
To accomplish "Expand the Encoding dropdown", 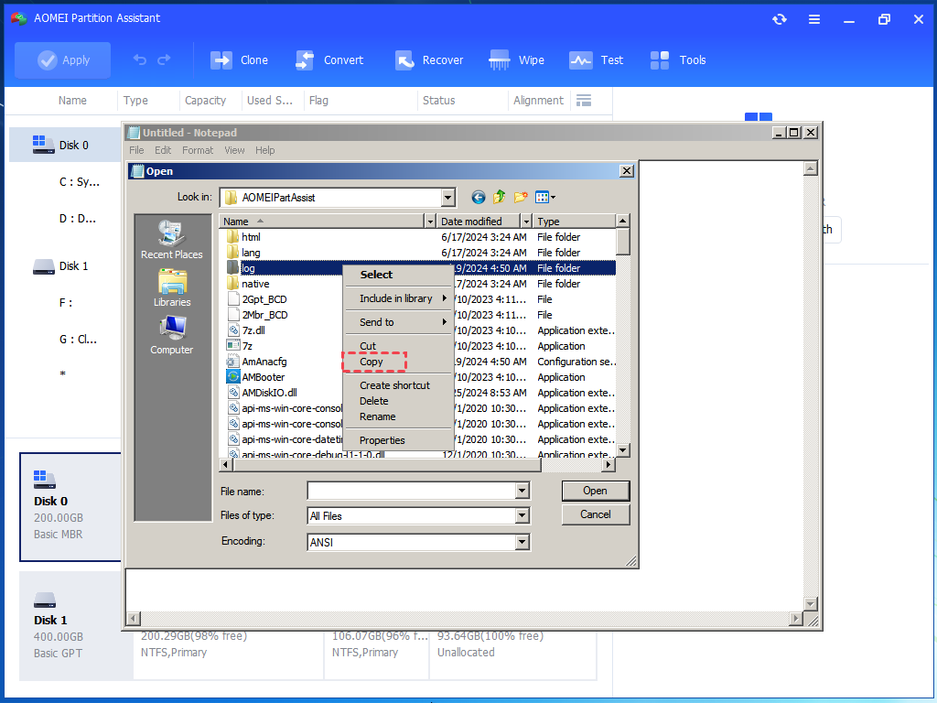I will tap(522, 542).
